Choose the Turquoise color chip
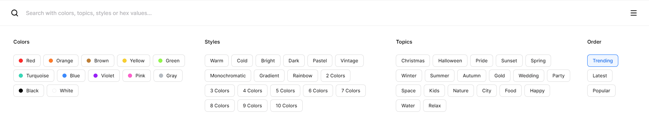The width and height of the screenshot is (649, 124). (x=33, y=76)
